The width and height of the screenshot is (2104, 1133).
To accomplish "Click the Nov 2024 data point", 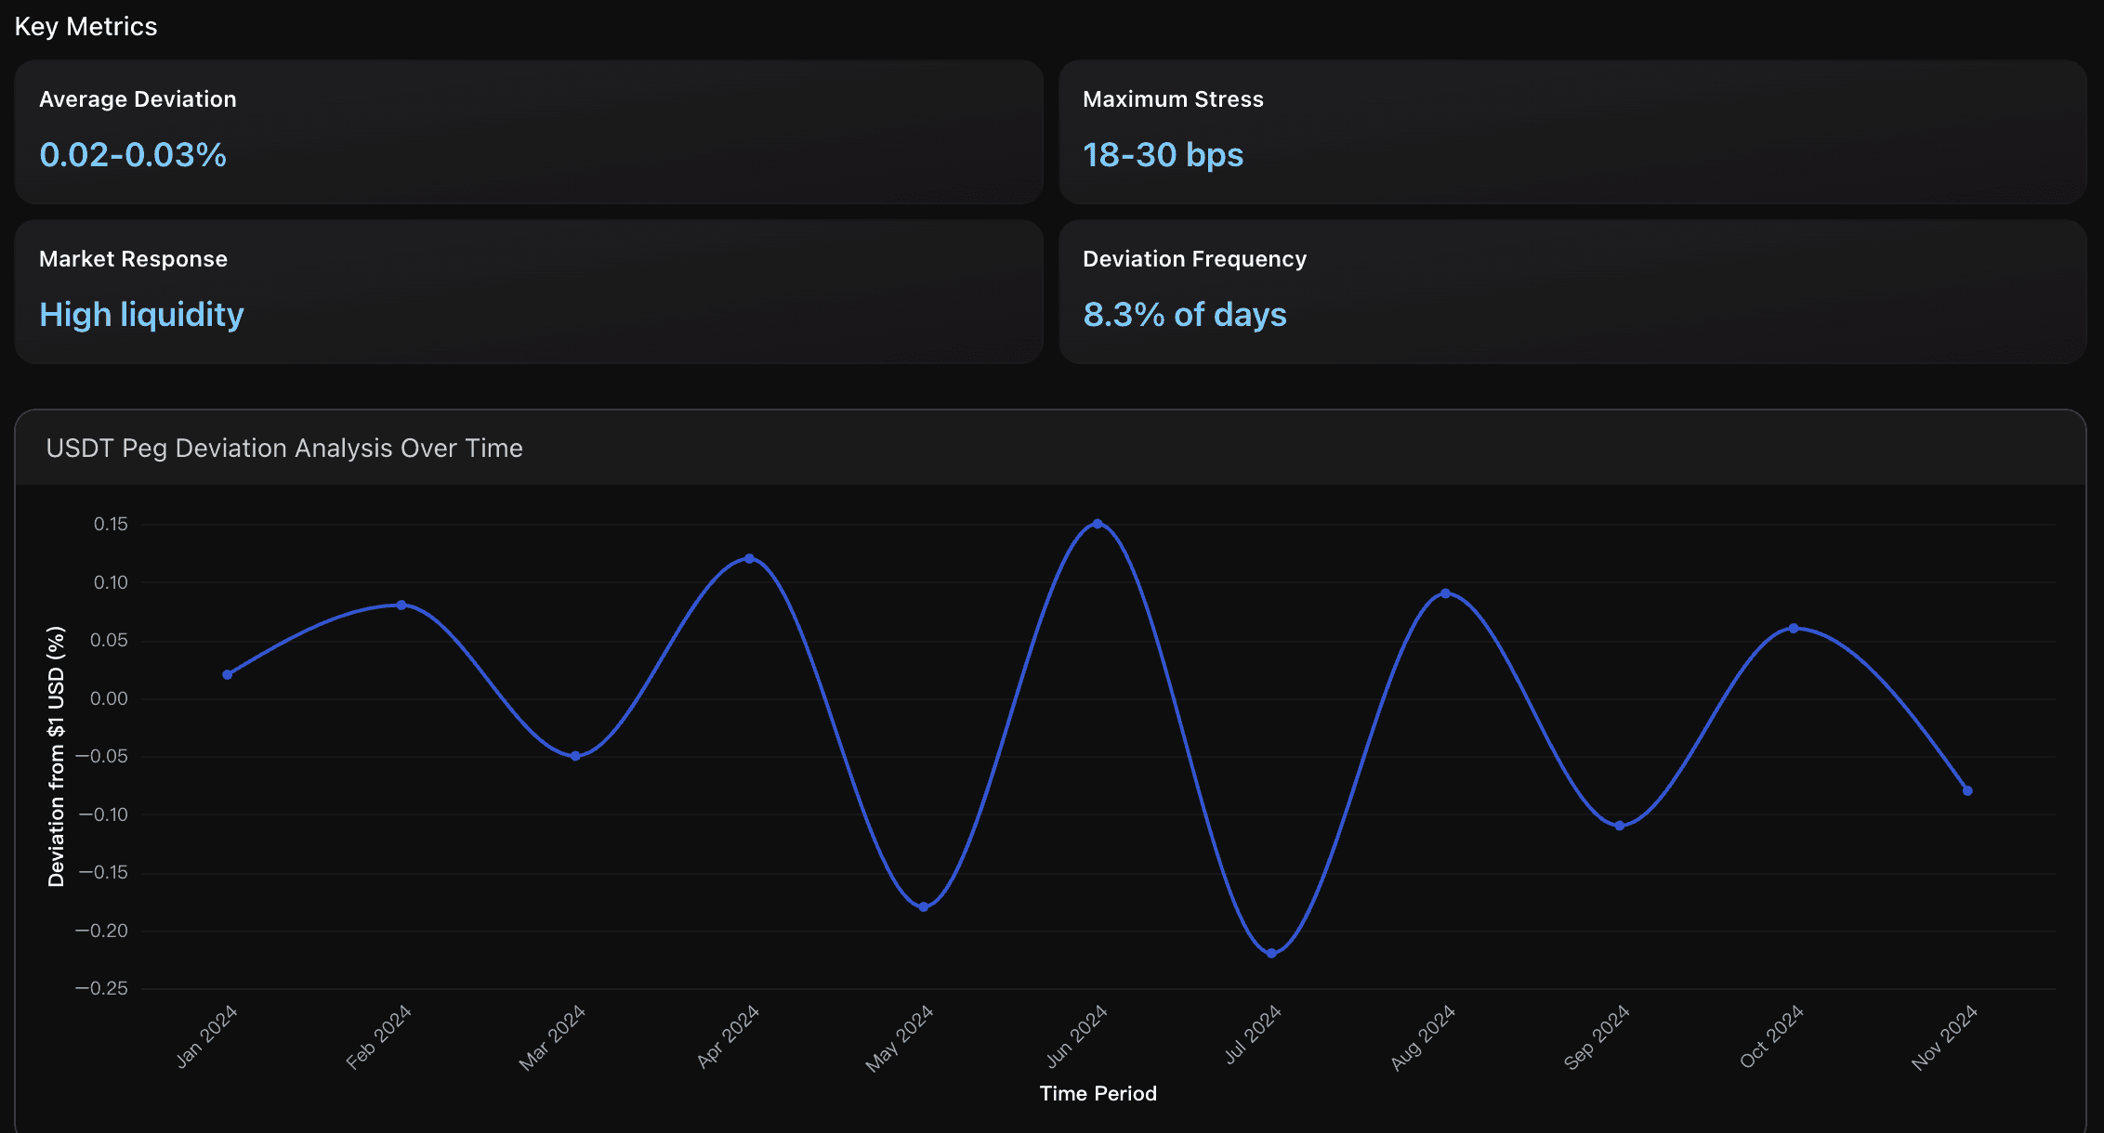I will point(1967,791).
